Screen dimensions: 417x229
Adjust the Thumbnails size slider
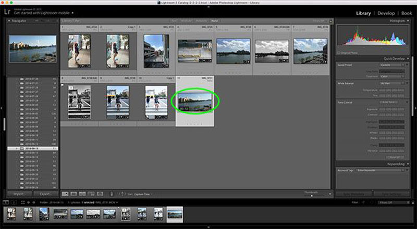pyautogui.click(x=312, y=196)
